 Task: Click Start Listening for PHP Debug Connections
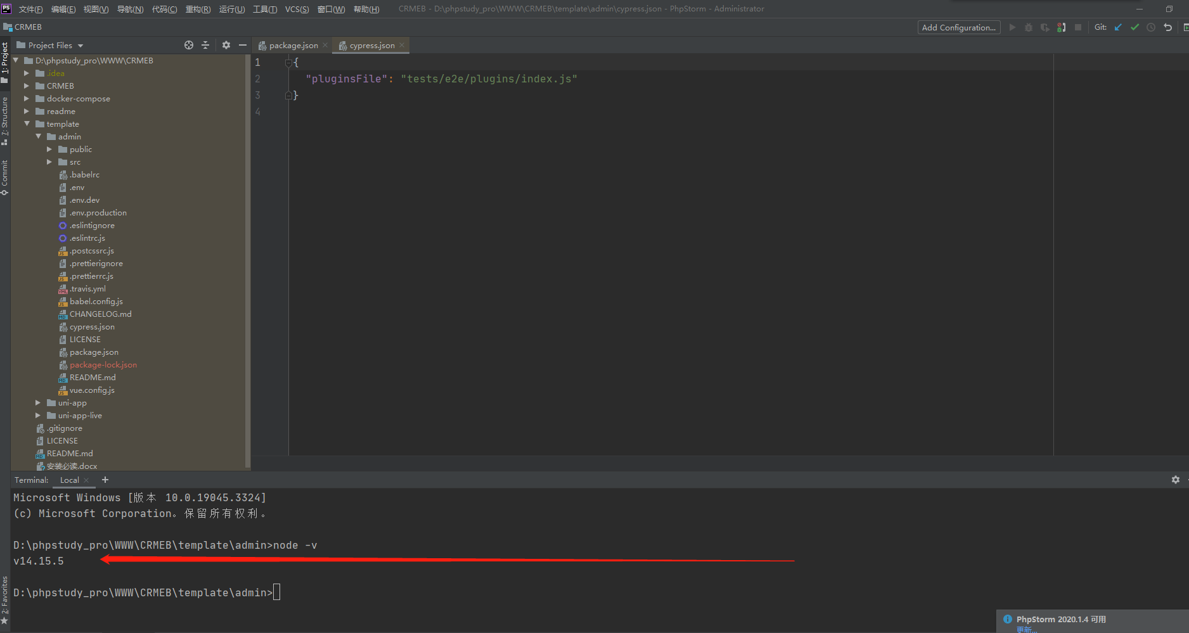click(1061, 27)
